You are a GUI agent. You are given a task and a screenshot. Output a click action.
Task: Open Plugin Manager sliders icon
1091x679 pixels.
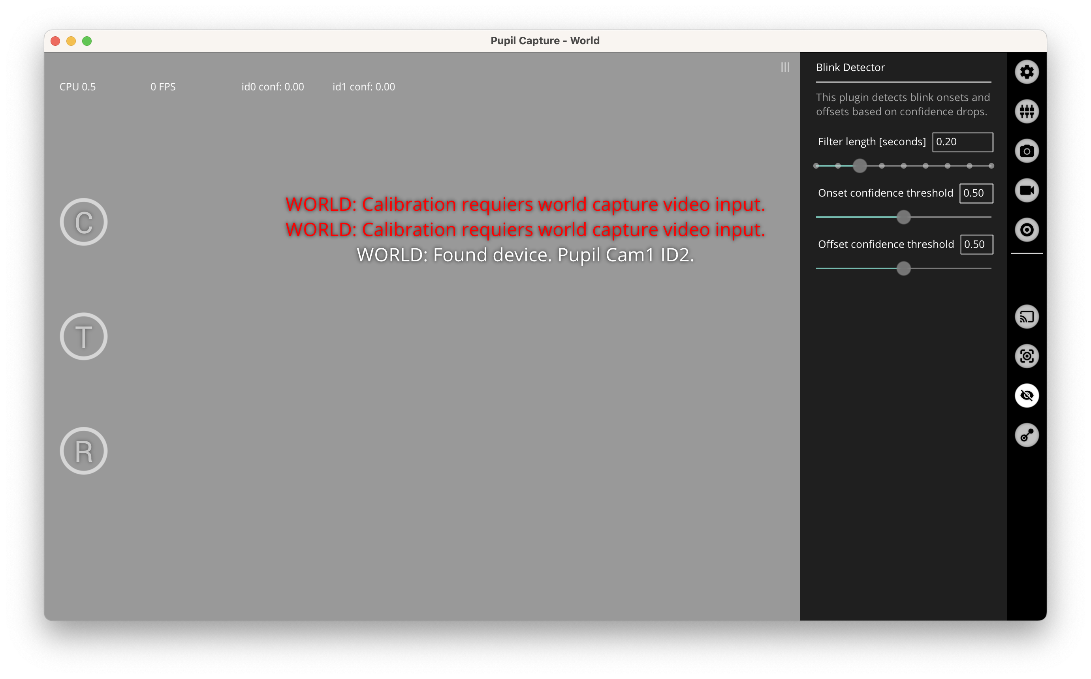(1026, 111)
